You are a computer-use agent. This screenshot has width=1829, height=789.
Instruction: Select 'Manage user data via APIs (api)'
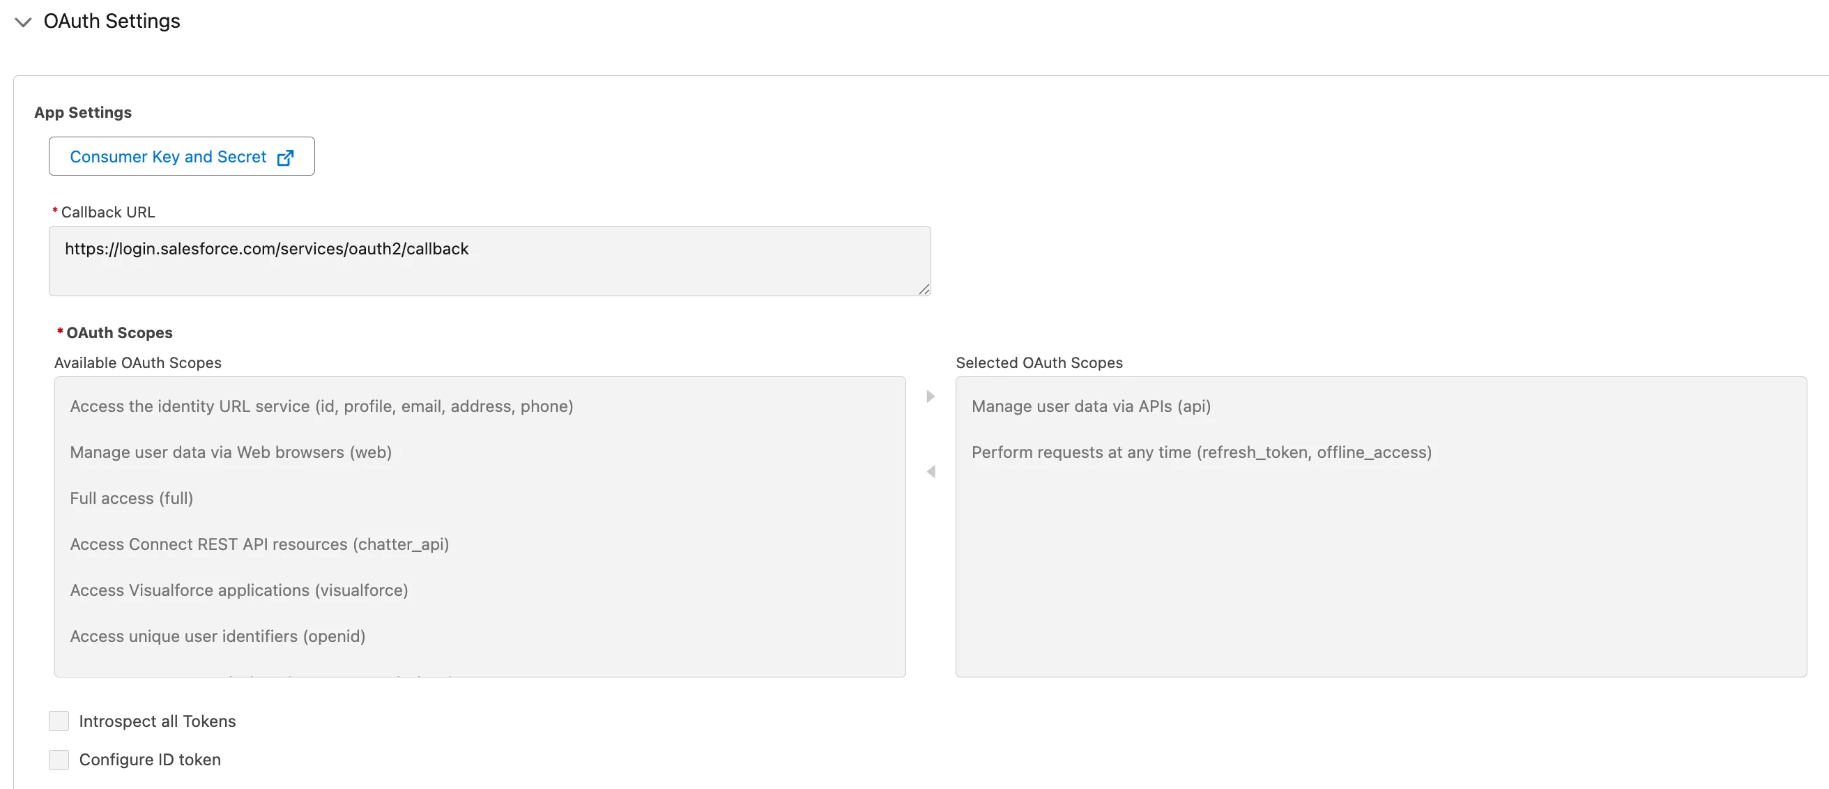tap(1381, 406)
